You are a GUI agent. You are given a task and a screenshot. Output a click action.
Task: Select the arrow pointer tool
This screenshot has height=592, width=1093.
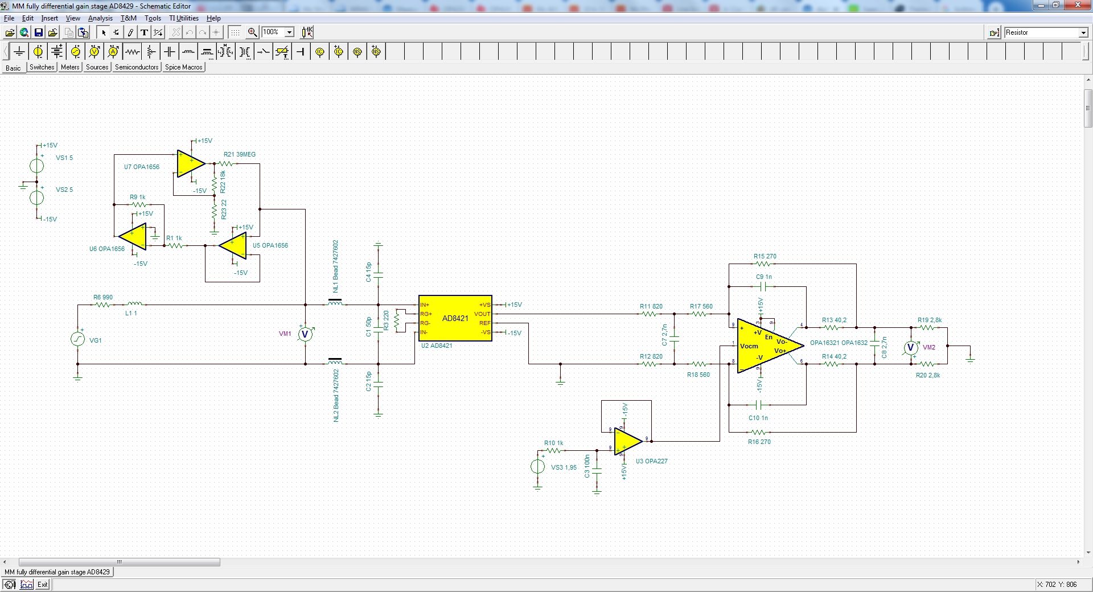coord(104,32)
